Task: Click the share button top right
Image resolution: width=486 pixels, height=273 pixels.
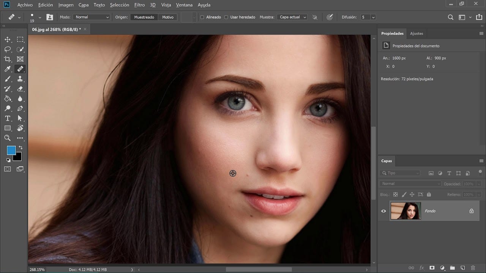Action: (479, 17)
